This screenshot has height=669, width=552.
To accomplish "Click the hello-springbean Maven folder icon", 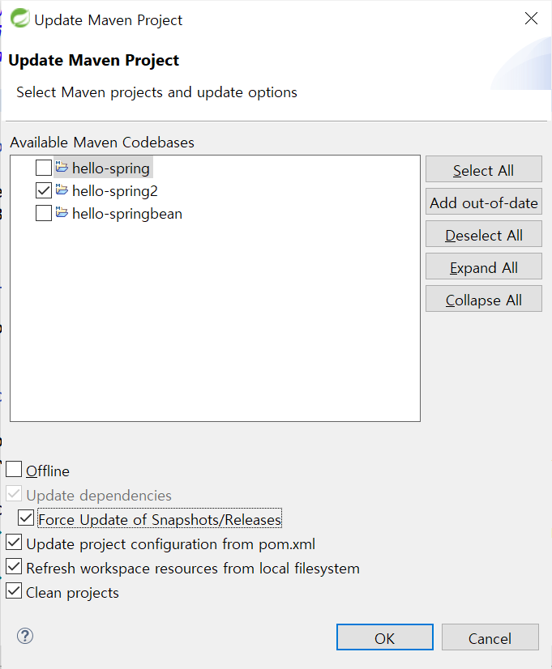I will point(62,212).
